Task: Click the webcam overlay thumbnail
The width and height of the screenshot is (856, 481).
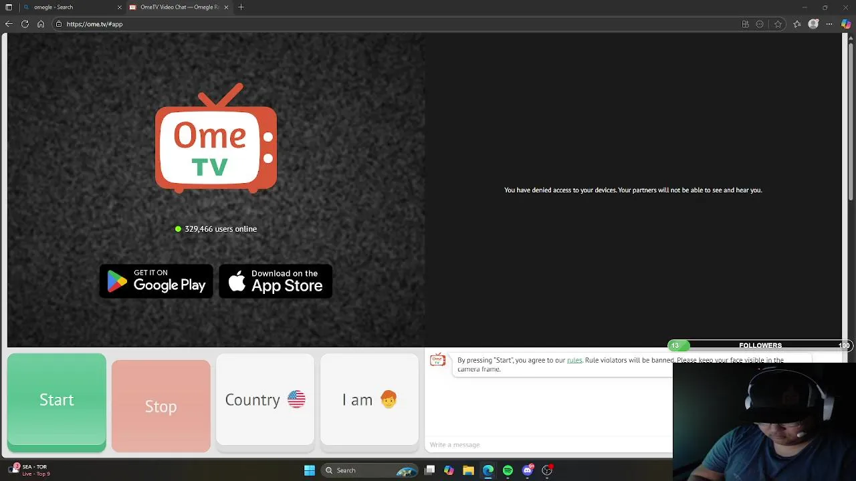Action: 764,422
